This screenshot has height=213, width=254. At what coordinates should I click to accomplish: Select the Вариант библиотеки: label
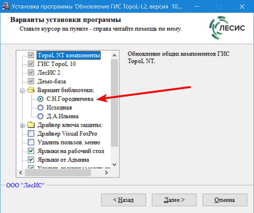[66, 90]
